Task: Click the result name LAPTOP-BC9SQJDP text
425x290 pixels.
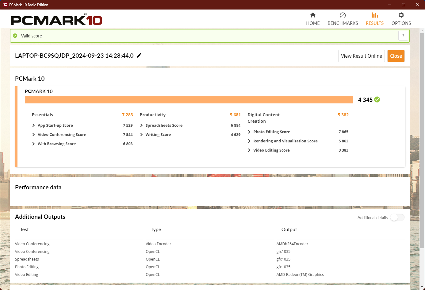Action: tap(74, 56)
